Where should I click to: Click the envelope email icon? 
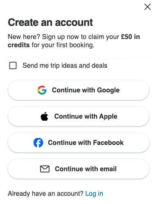[x=45, y=169]
